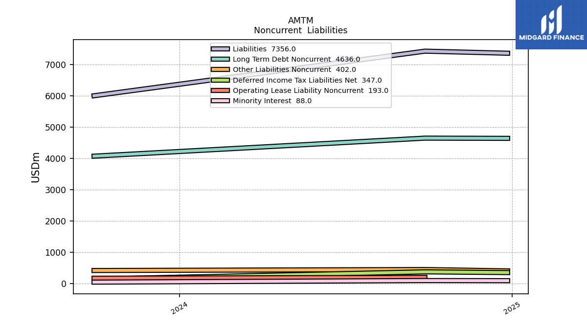
Task: Click the Liabilities legend color swatch
Action: pos(220,49)
